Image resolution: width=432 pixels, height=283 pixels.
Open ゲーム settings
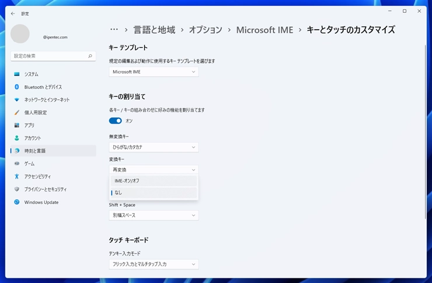tap(53, 163)
